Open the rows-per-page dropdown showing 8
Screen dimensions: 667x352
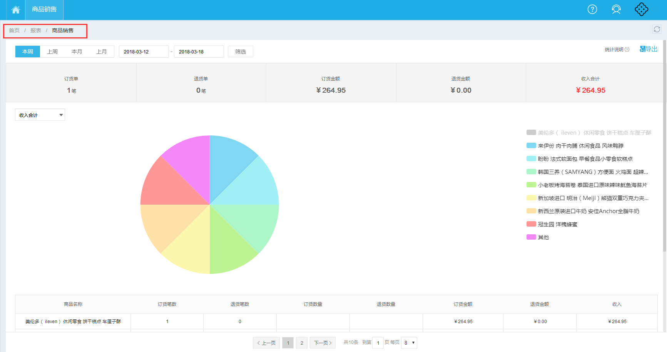coord(409,343)
